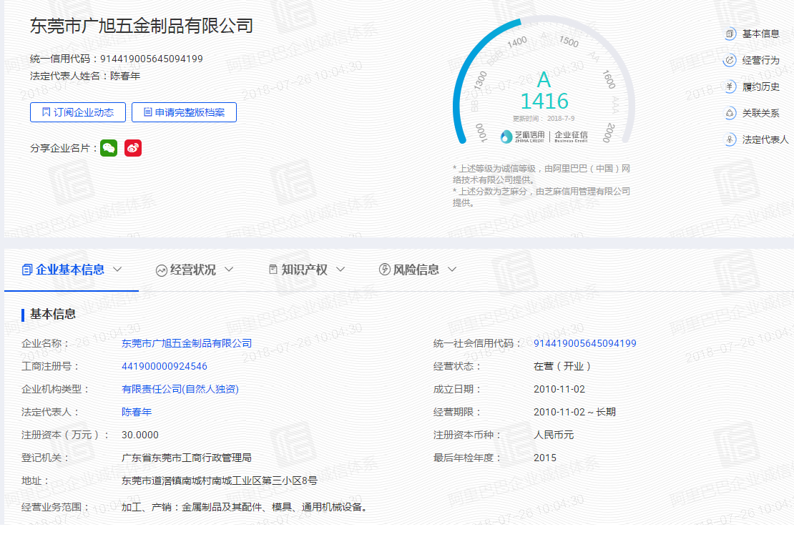Click the 法定代表人 sidebar icon
The image size is (794, 552).
tap(730, 139)
